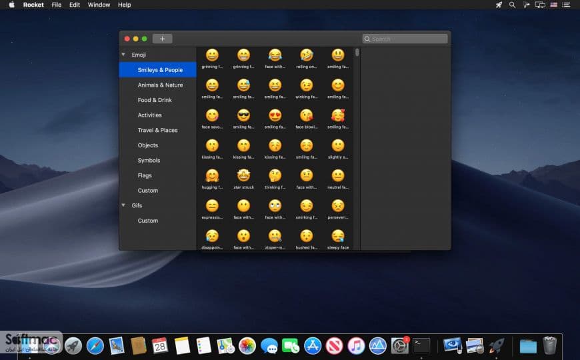Viewport: 580px width, 360px height.
Task: Pick the neutral face emoji
Action: tap(338, 176)
